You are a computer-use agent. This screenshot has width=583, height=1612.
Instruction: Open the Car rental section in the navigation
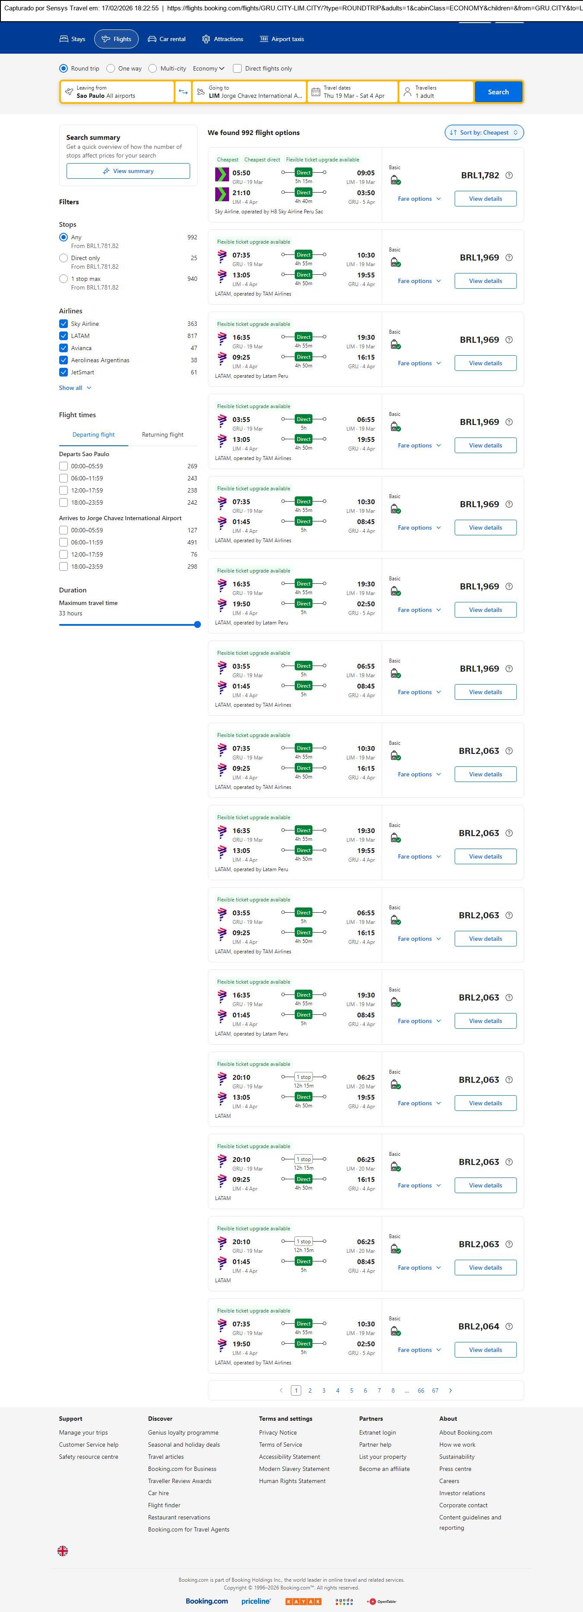point(166,39)
